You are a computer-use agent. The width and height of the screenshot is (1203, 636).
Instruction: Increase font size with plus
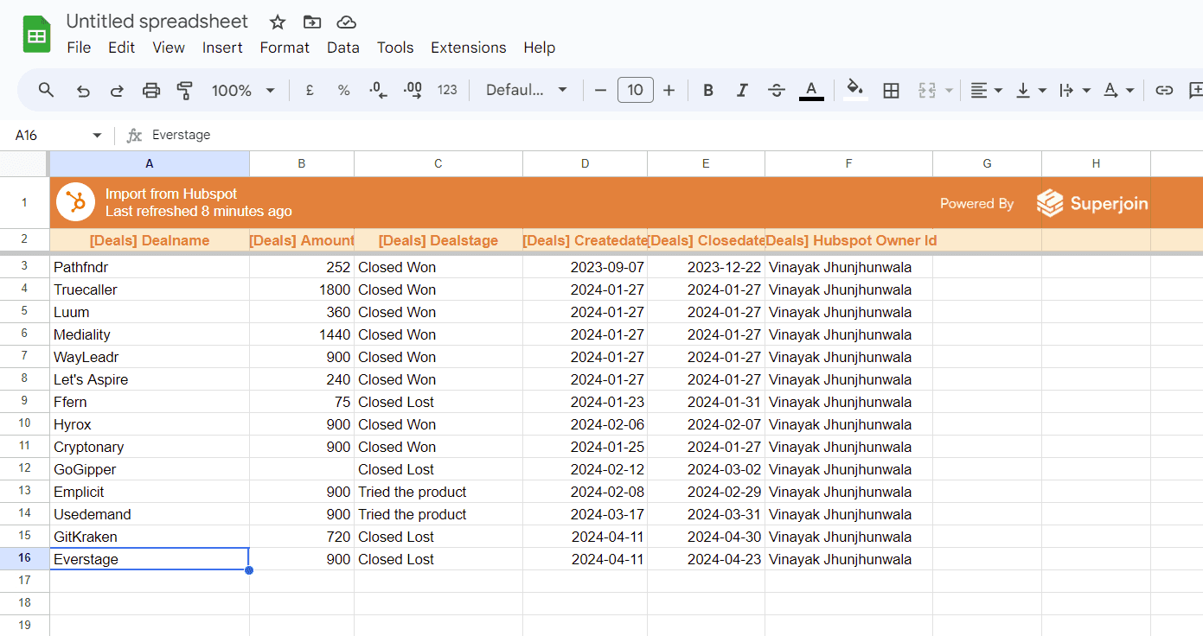(669, 90)
